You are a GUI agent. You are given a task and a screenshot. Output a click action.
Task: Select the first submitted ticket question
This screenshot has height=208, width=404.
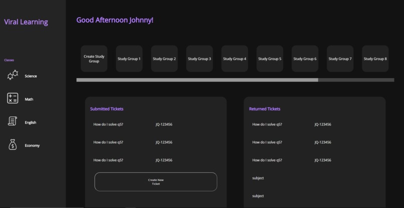[x=108, y=124]
